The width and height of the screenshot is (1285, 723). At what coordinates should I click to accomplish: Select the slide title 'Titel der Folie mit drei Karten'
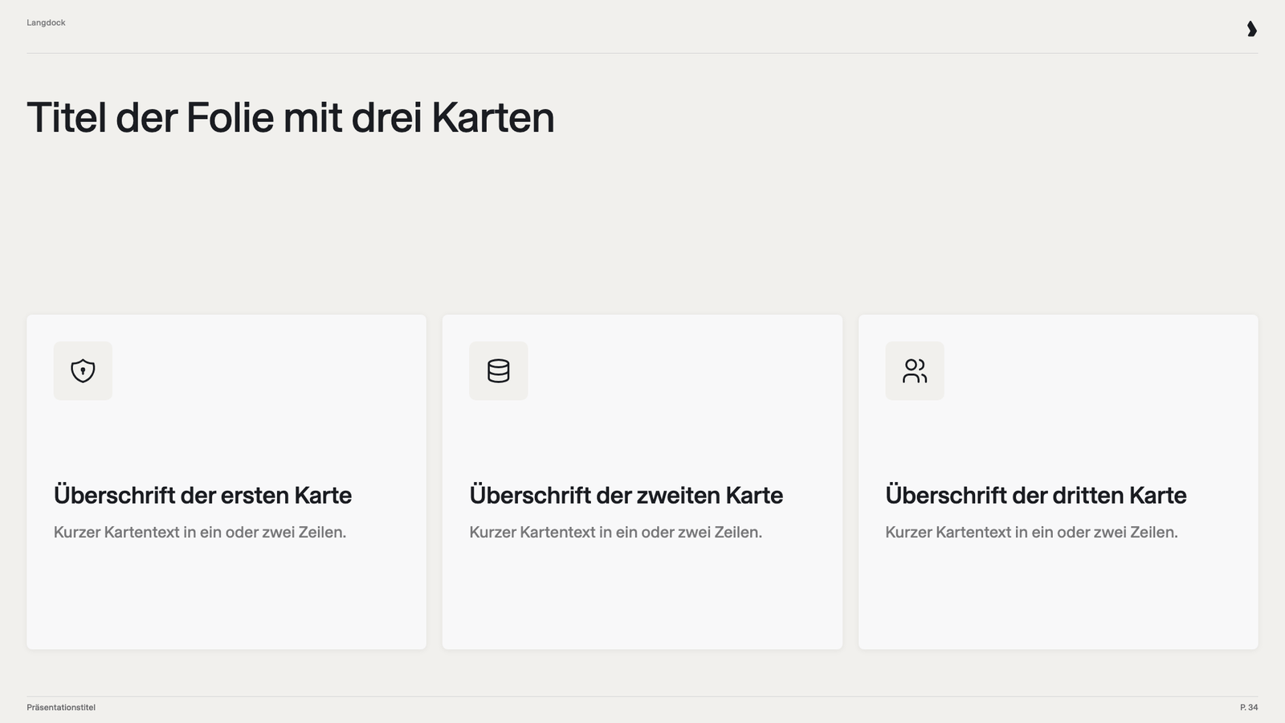point(291,117)
